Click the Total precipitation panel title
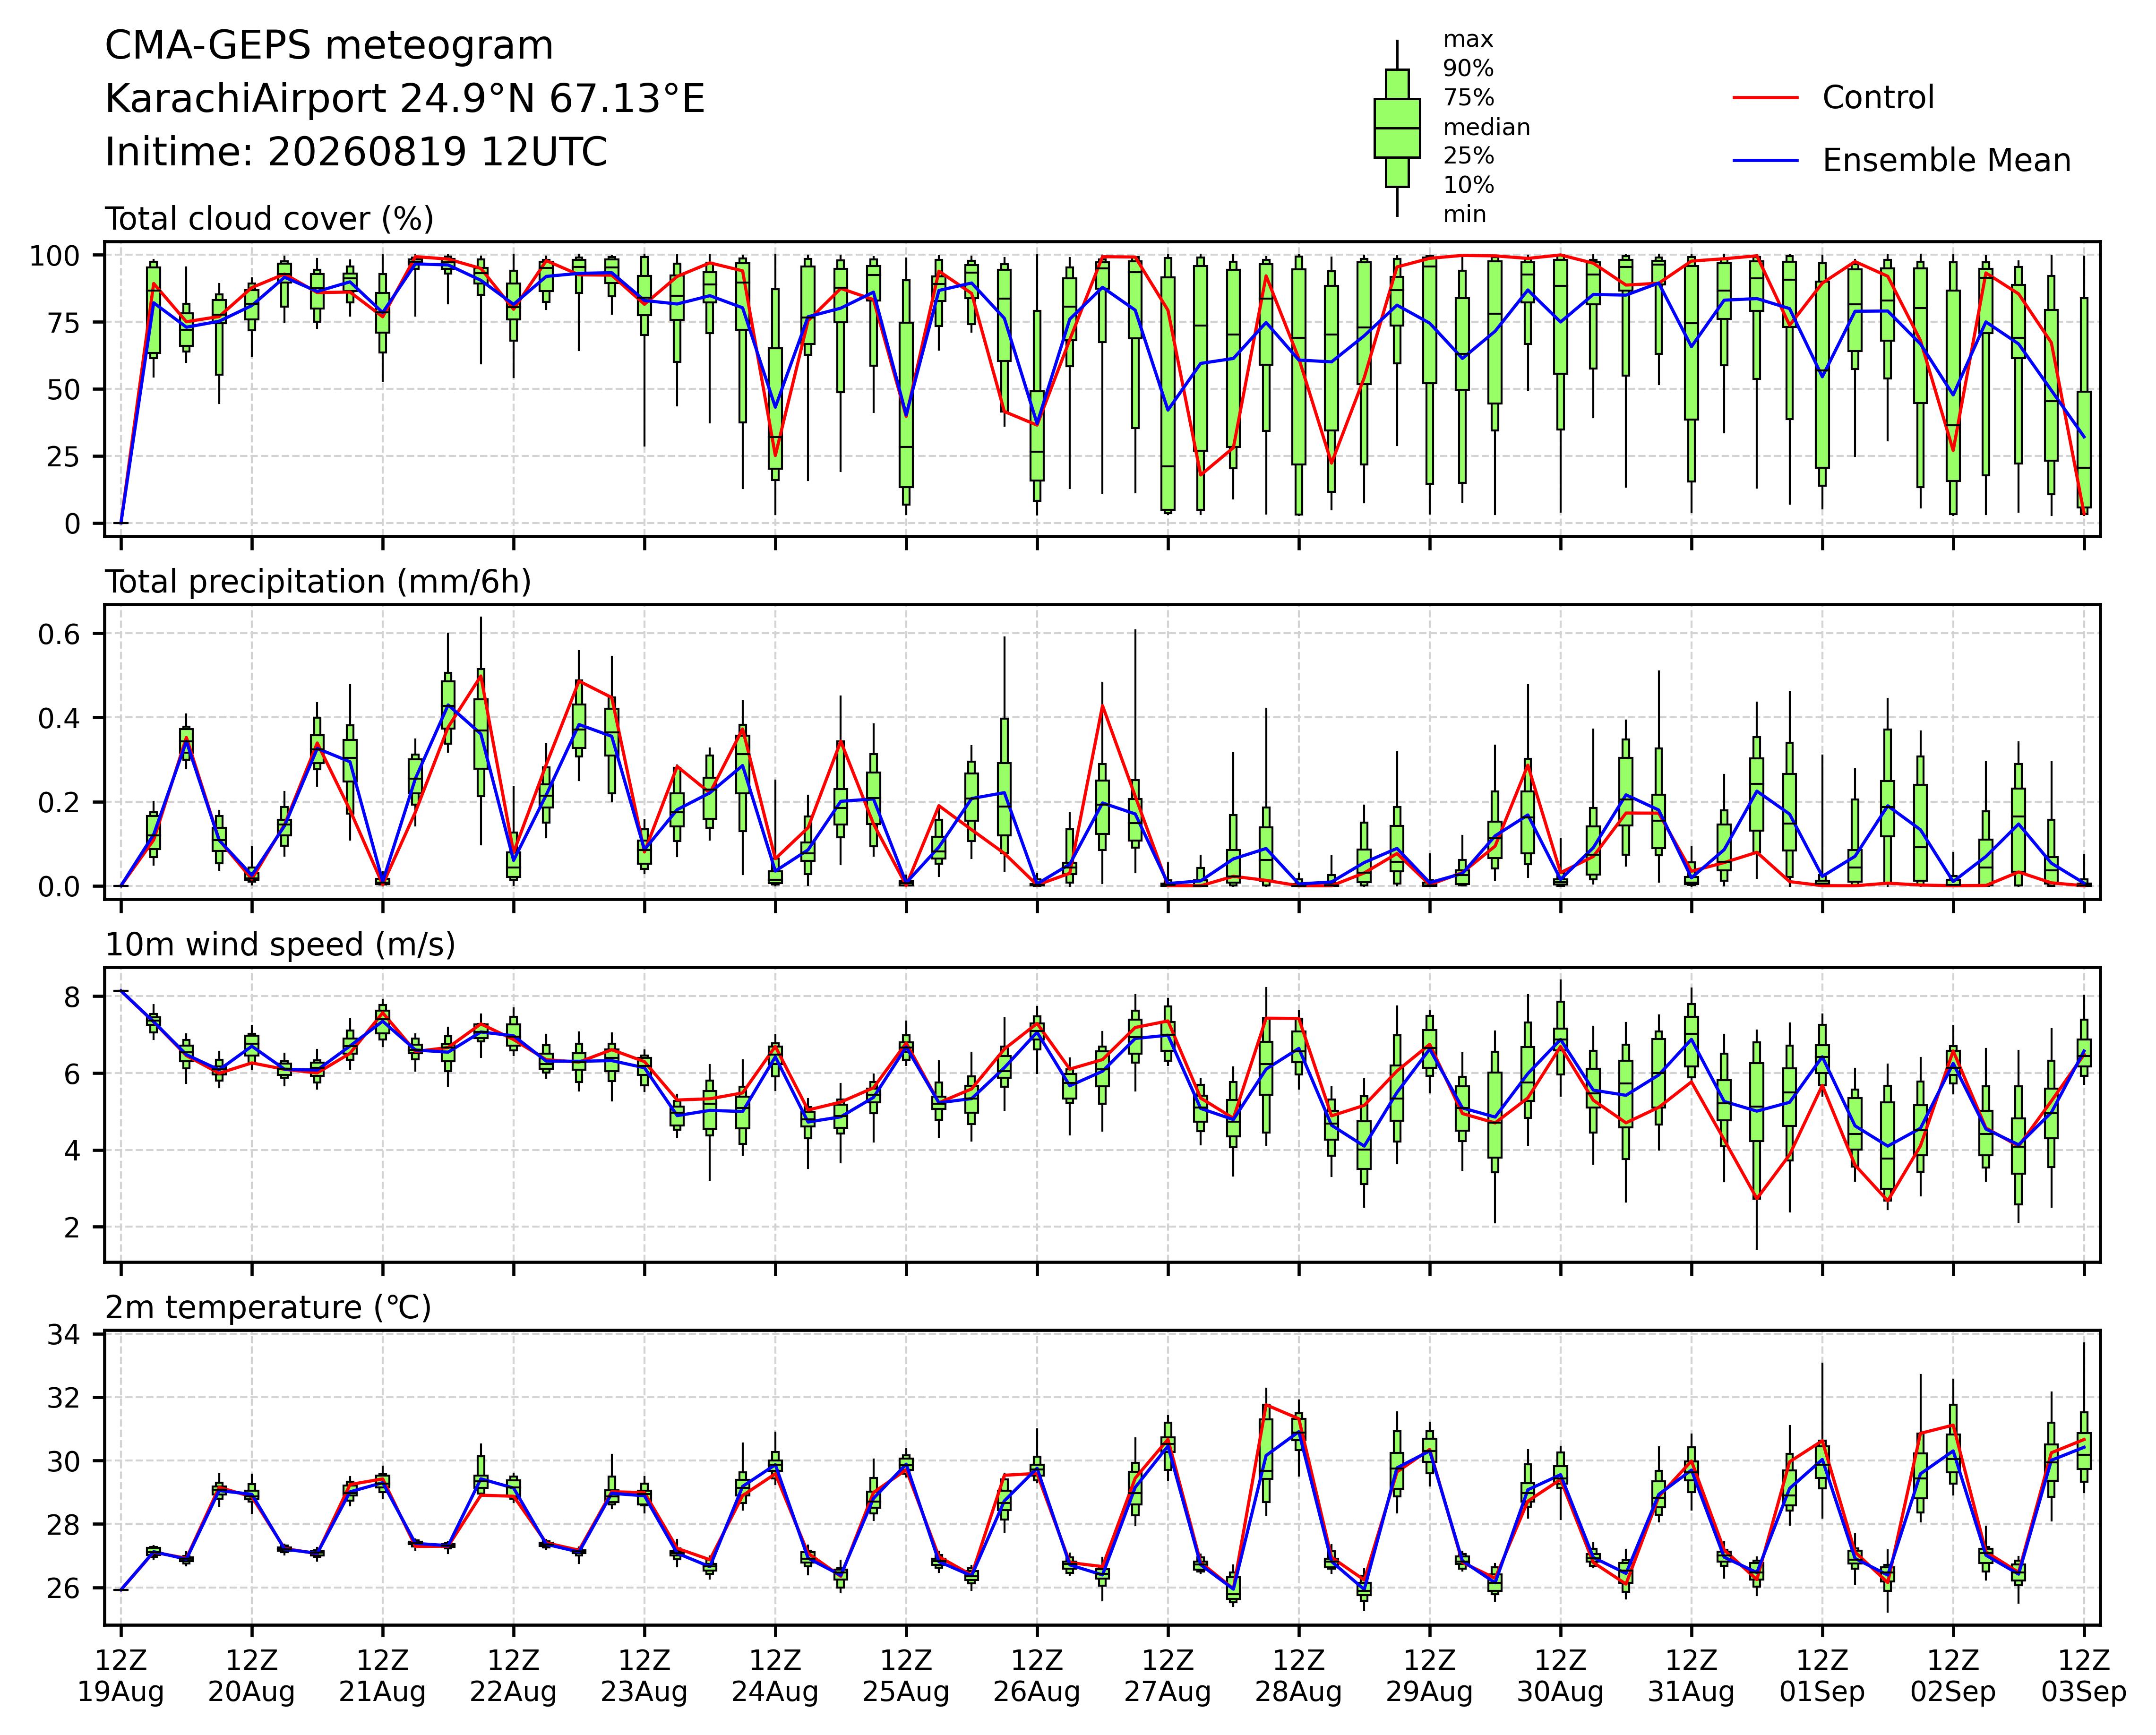Screen dimensions: 2156x1735 tap(318, 582)
